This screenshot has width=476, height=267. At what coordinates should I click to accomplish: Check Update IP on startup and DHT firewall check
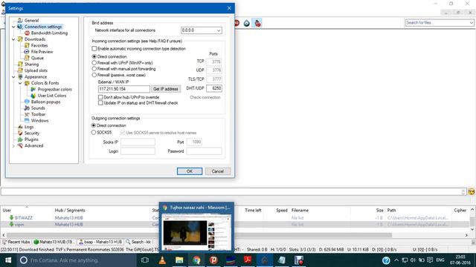point(100,103)
